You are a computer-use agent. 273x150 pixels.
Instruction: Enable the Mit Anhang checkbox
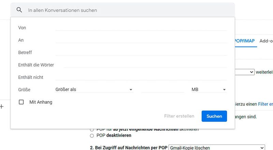click(21, 102)
